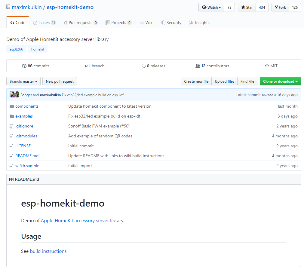This screenshot has width=304, height=270.
Task: Click New pull request button
Action: (60, 81)
